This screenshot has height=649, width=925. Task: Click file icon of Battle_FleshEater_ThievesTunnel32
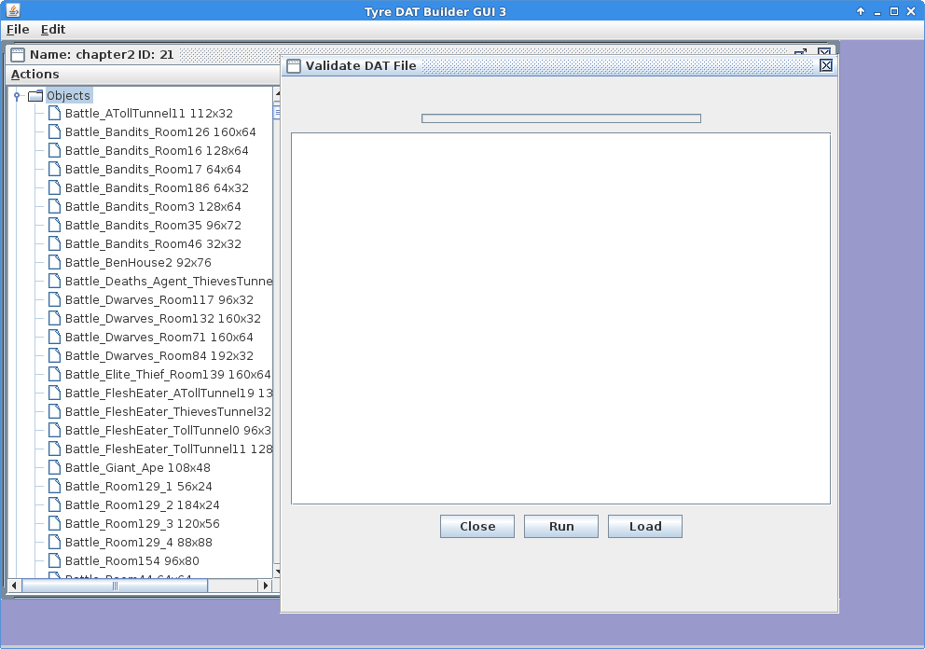click(x=54, y=411)
